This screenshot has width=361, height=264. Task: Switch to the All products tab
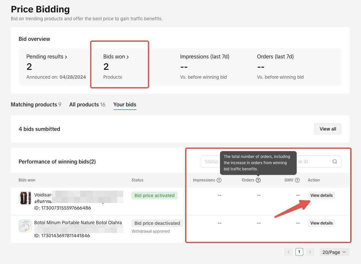pos(87,105)
